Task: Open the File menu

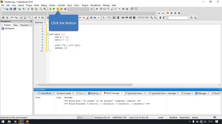Action: point(2,5)
